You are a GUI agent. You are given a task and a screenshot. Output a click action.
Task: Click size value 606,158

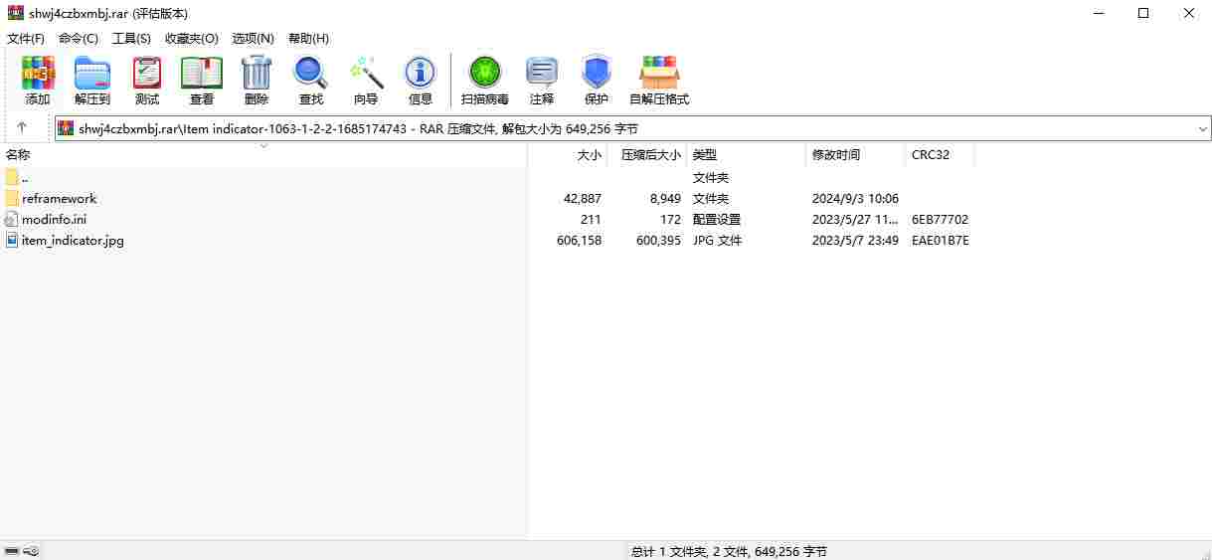pyautogui.click(x=579, y=240)
